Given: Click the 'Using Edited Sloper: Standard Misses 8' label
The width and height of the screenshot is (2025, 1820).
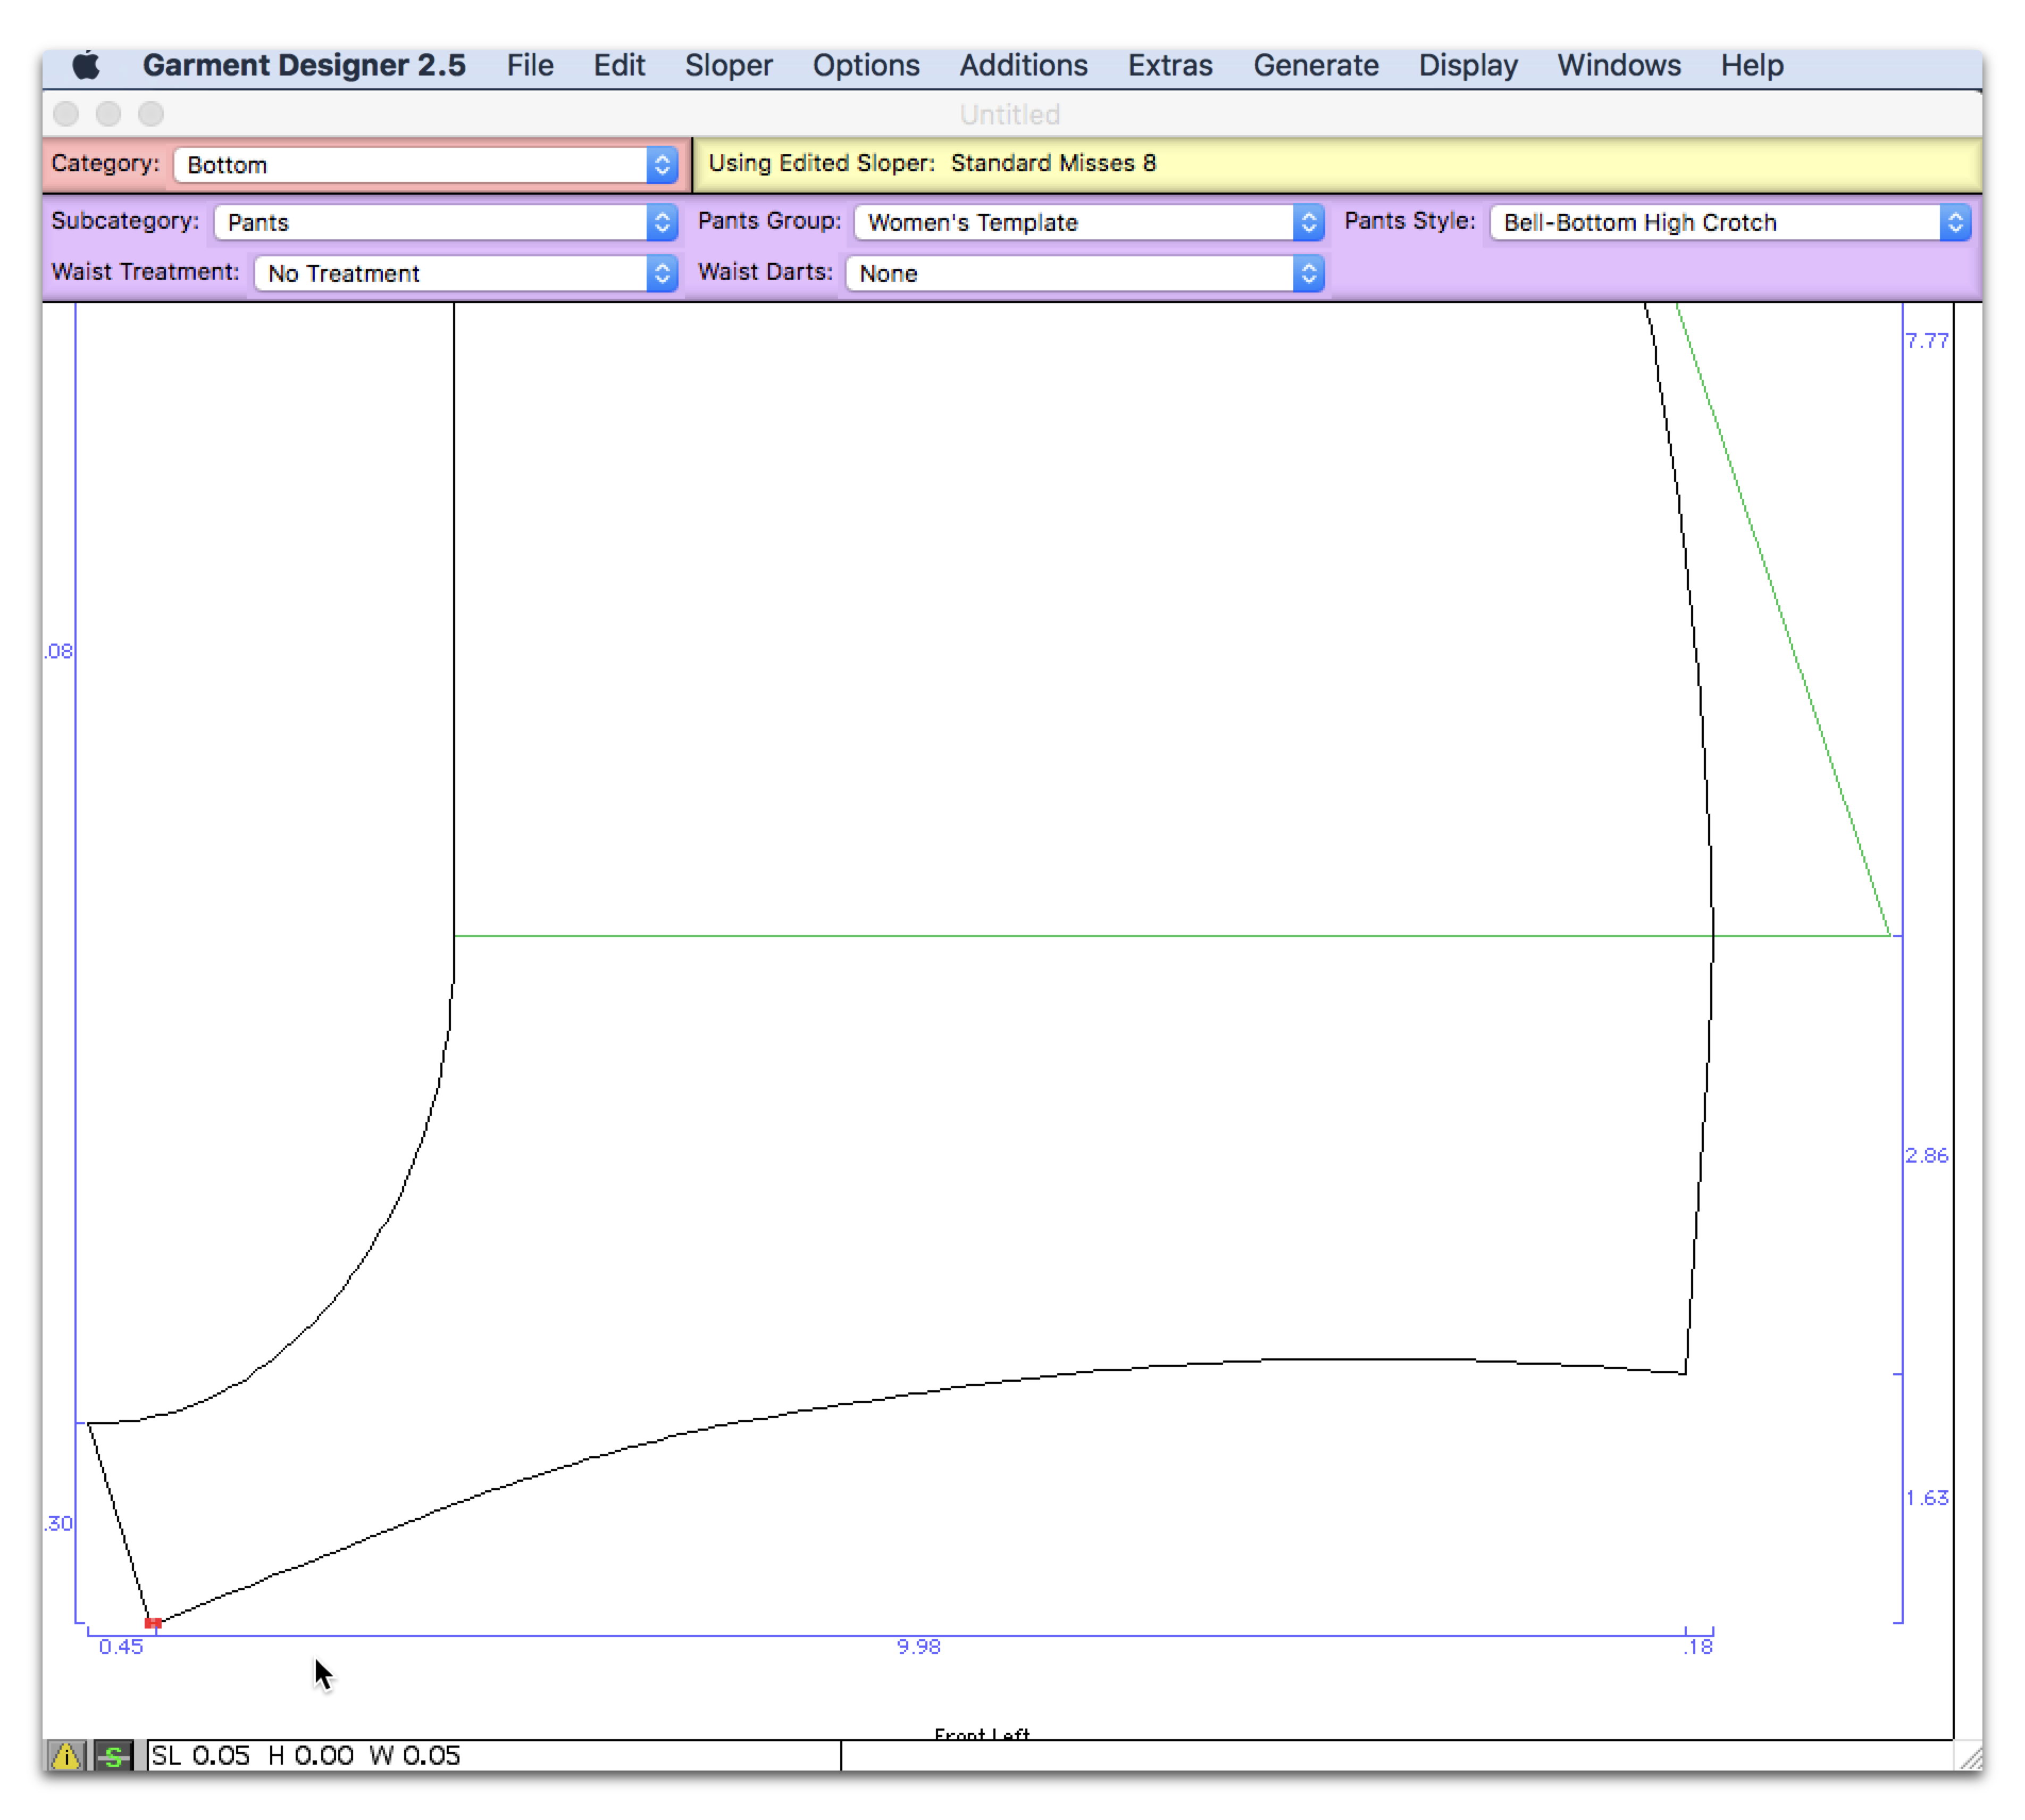Looking at the screenshot, I should pyautogui.click(x=932, y=163).
